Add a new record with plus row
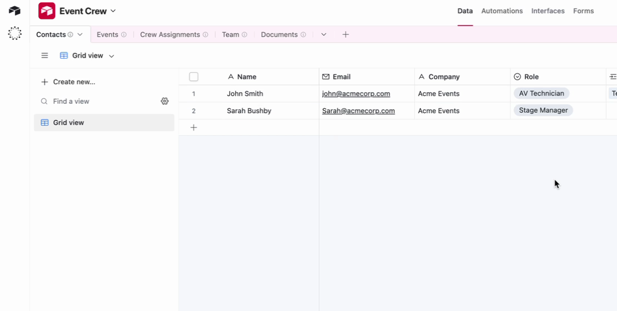The width and height of the screenshot is (617, 311). [x=193, y=127]
